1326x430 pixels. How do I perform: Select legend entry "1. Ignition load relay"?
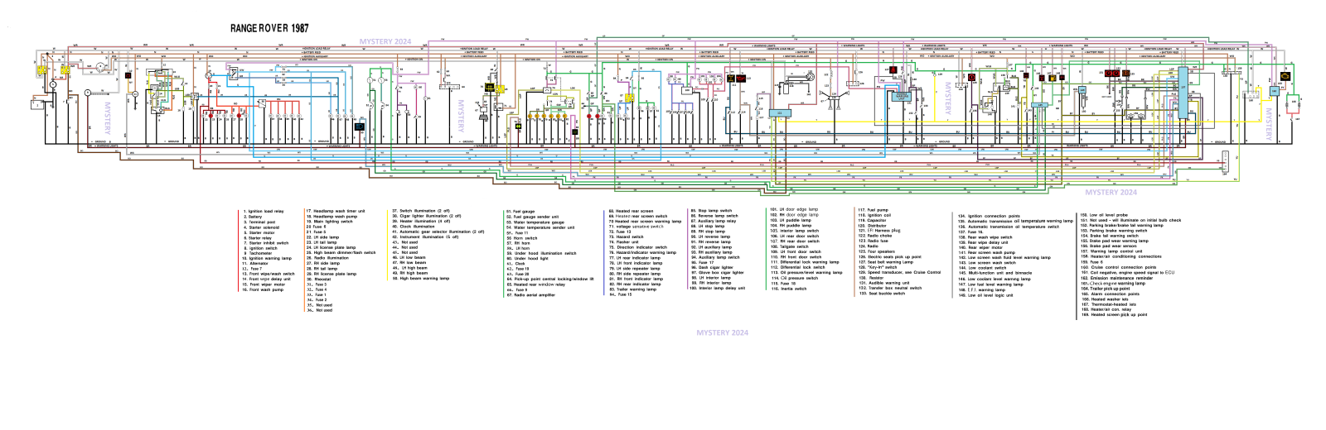pyautogui.click(x=264, y=212)
